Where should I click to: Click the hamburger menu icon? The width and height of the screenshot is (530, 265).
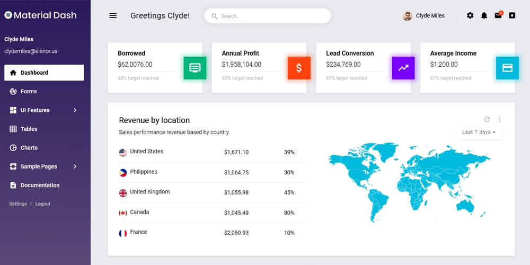113,16
